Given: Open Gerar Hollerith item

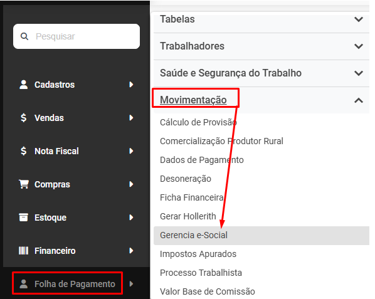Looking at the screenshot, I should coord(188,216).
